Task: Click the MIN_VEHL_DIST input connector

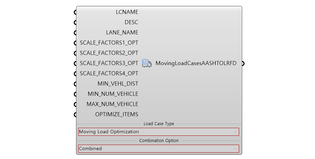Action: (x=76, y=84)
